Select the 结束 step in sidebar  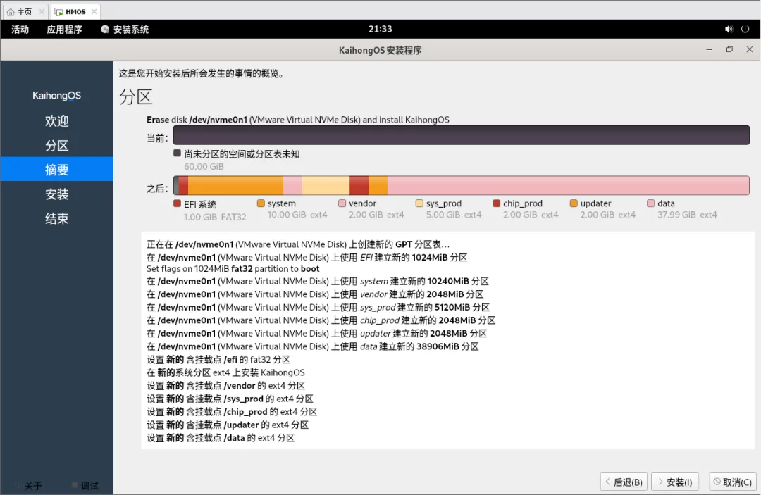[x=57, y=218]
